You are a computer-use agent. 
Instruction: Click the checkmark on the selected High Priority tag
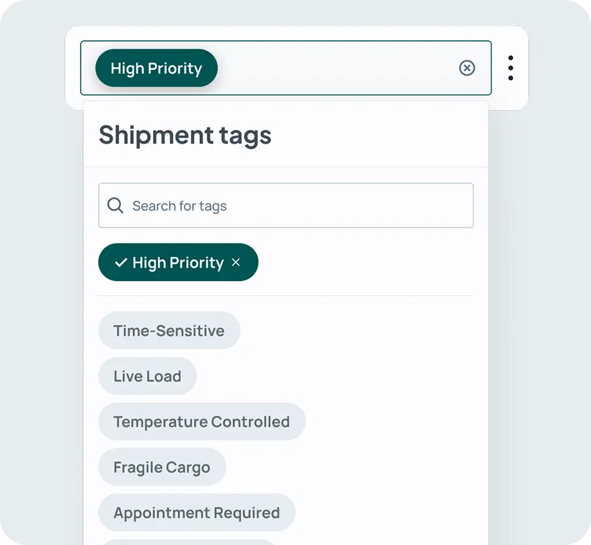pyautogui.click(x=121, y=262)
